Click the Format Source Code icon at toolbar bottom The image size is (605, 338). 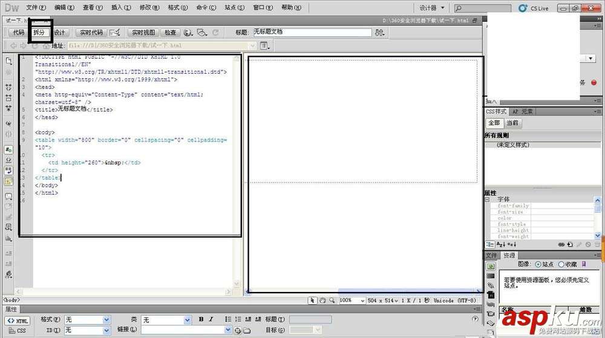click(8, 275)
